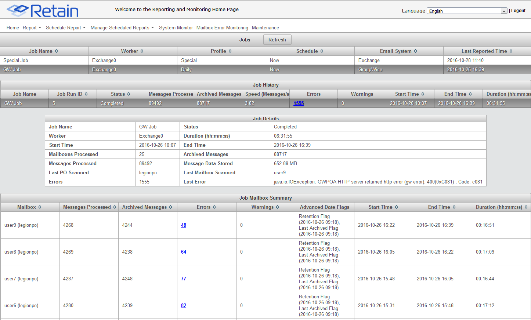531x320 pixels.
Task: Click the Retain logo
Action: click(43, 11)
